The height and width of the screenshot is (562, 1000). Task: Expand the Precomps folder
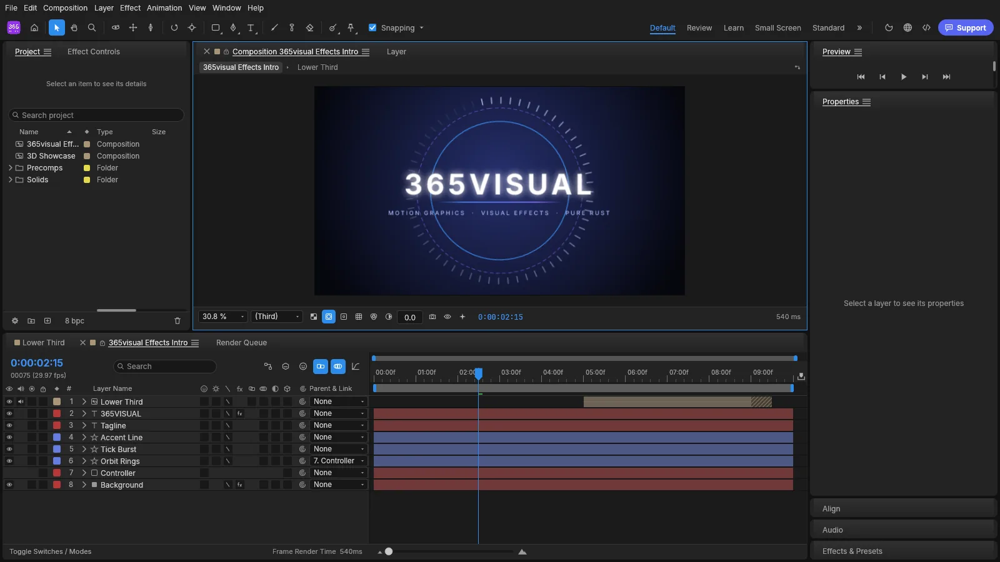[x=10, y=168]
